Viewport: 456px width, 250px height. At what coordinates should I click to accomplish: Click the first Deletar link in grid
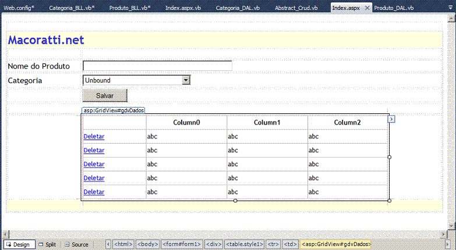coord(94,137)
